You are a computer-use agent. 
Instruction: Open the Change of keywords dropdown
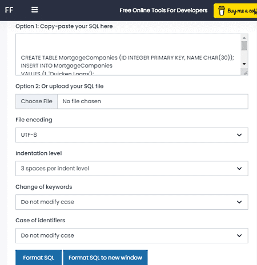pos(132,202)
